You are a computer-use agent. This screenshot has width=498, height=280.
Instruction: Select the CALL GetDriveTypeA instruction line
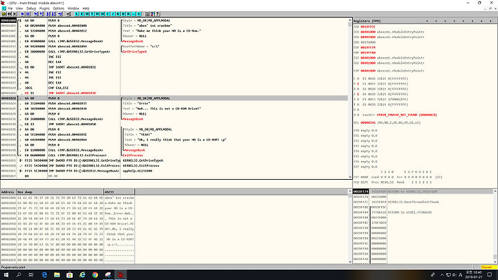(174, 51)
